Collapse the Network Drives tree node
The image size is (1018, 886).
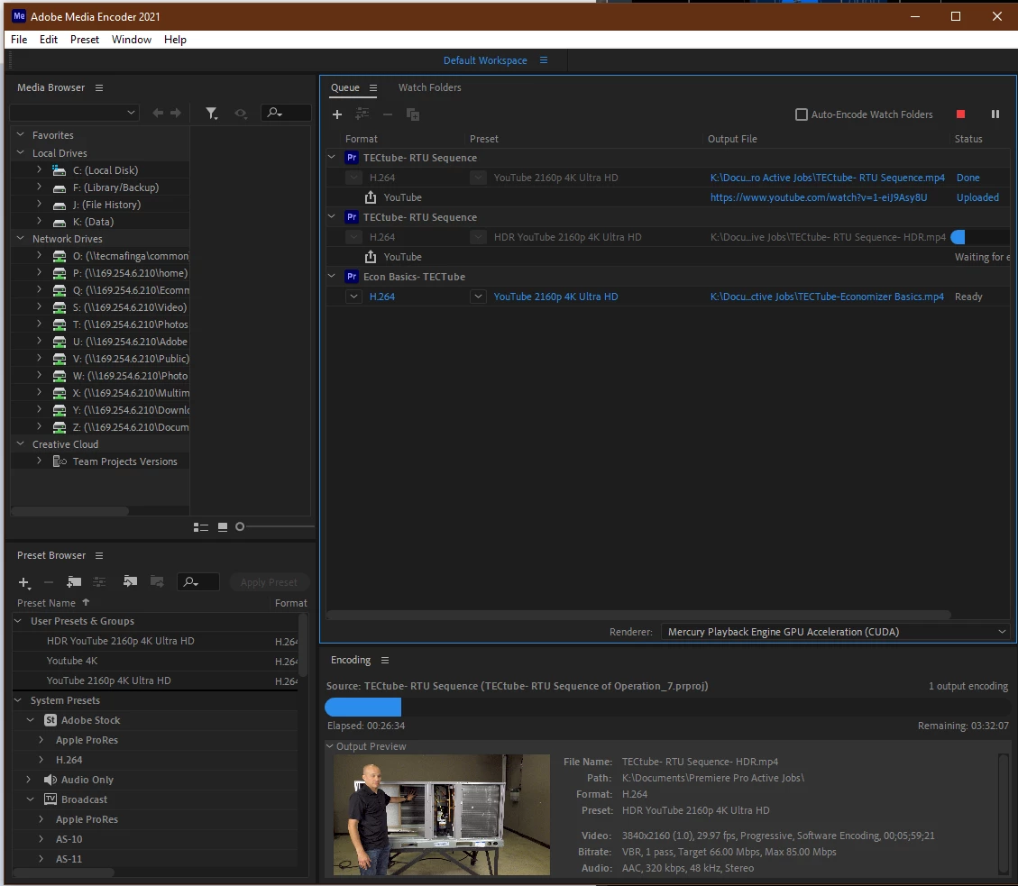[20, 238]
